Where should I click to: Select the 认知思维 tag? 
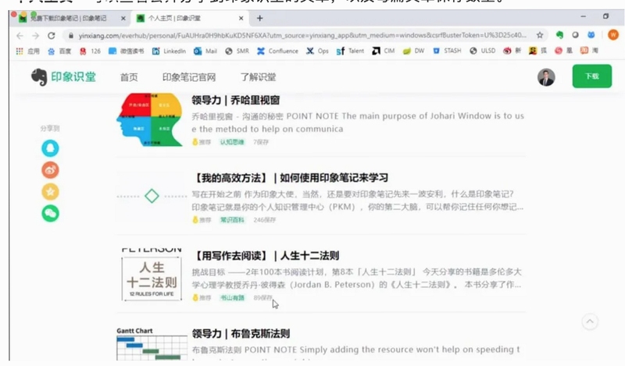232,142
